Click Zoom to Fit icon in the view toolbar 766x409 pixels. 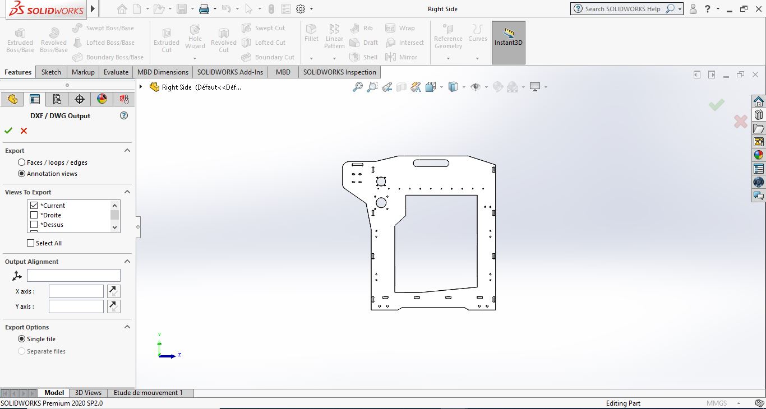pos(357,87)
